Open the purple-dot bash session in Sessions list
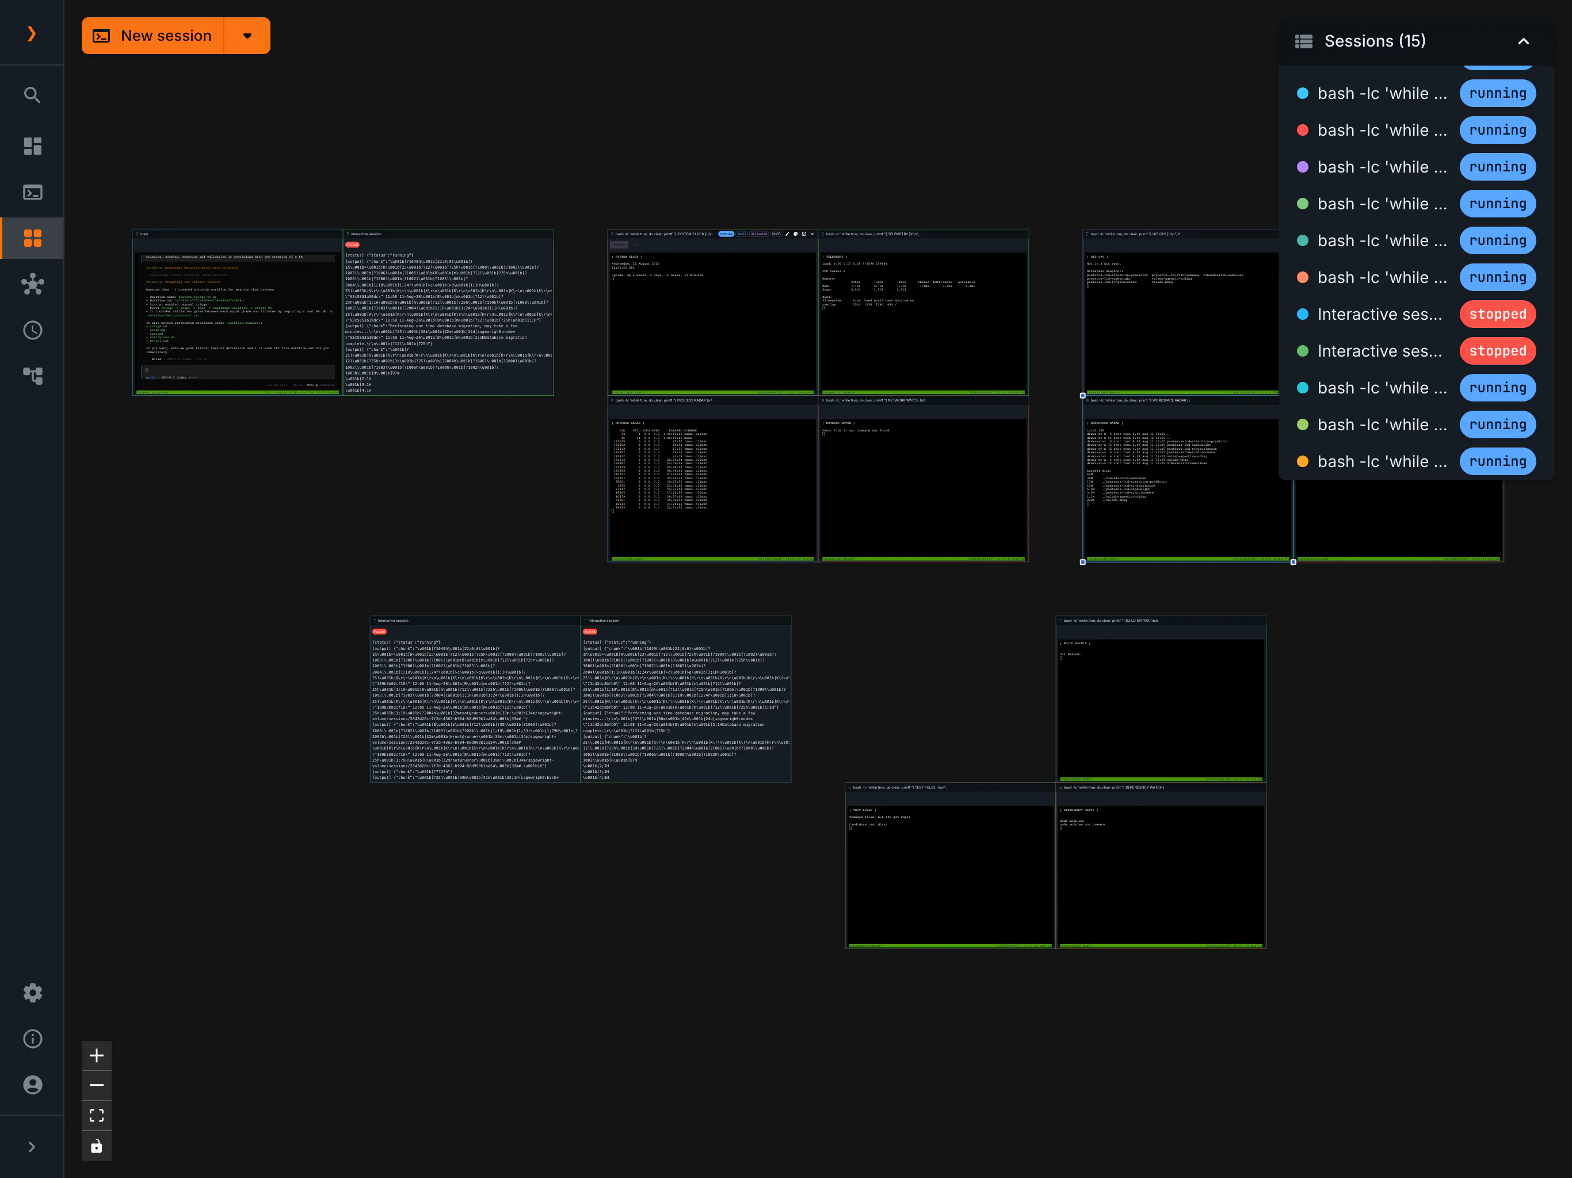1572x1178 pixels. 1417,167
